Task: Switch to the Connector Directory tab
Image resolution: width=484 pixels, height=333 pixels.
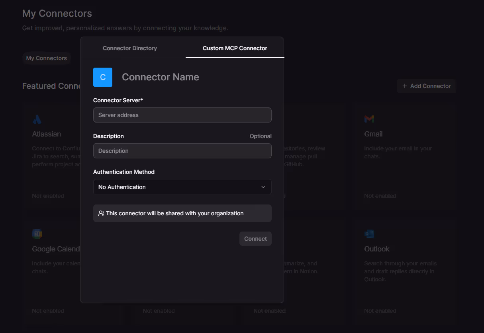Action: point(130,48)
